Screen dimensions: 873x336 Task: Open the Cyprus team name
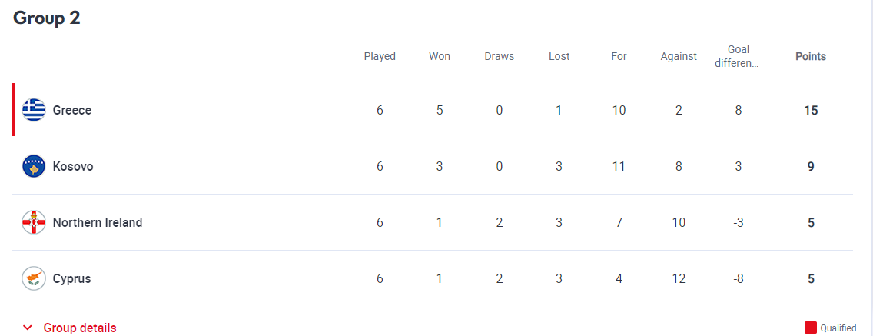tap(71, 278)
